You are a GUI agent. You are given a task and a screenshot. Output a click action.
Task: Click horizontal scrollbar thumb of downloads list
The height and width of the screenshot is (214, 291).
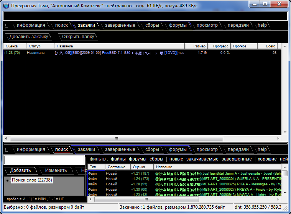116,138
